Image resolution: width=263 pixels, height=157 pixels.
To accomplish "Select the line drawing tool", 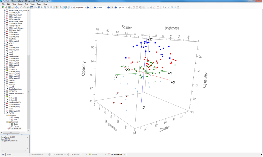I will [x=165, y=7].
